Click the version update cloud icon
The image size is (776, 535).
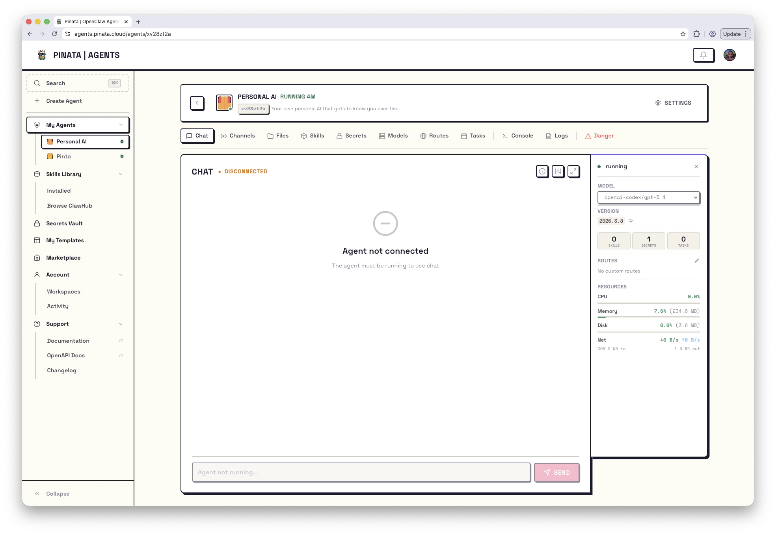[631, 221]
